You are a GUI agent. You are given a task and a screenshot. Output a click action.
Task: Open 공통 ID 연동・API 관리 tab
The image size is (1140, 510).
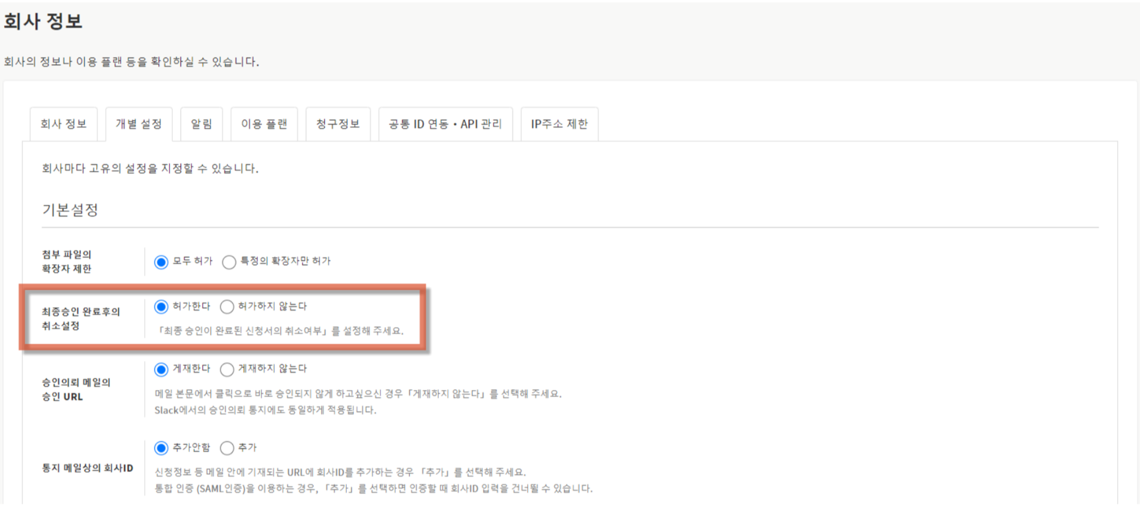pyautogui.click(x=445, y=124)
